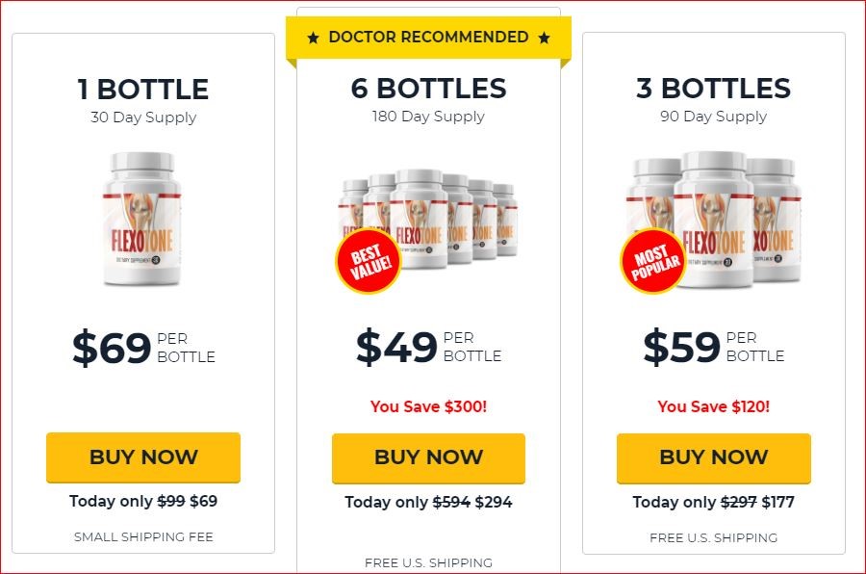Click the $69 per bottle price

coord(143,348)
